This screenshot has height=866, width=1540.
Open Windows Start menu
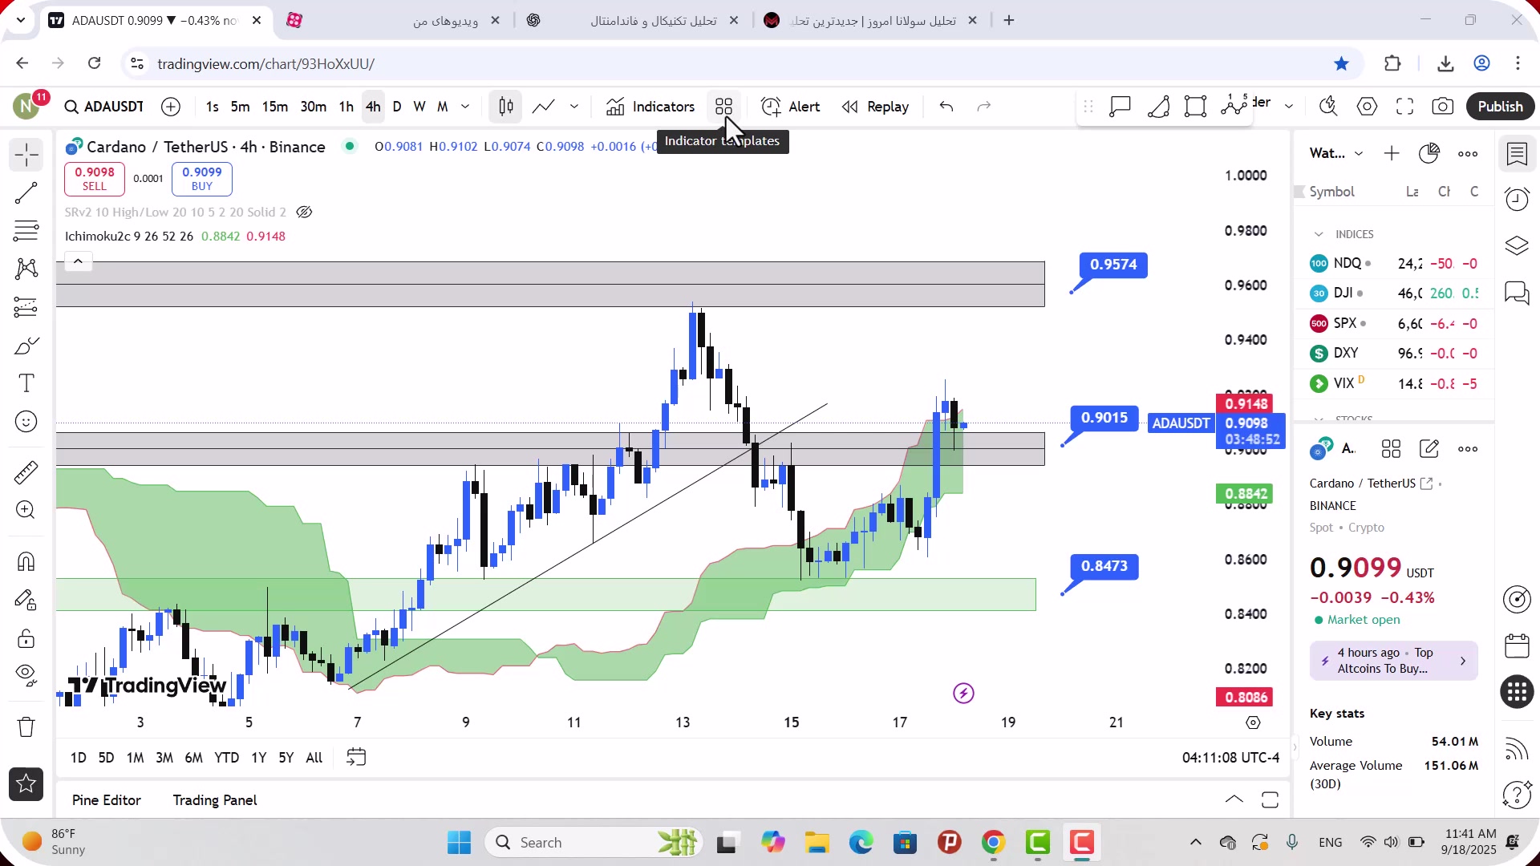point(459,843)
